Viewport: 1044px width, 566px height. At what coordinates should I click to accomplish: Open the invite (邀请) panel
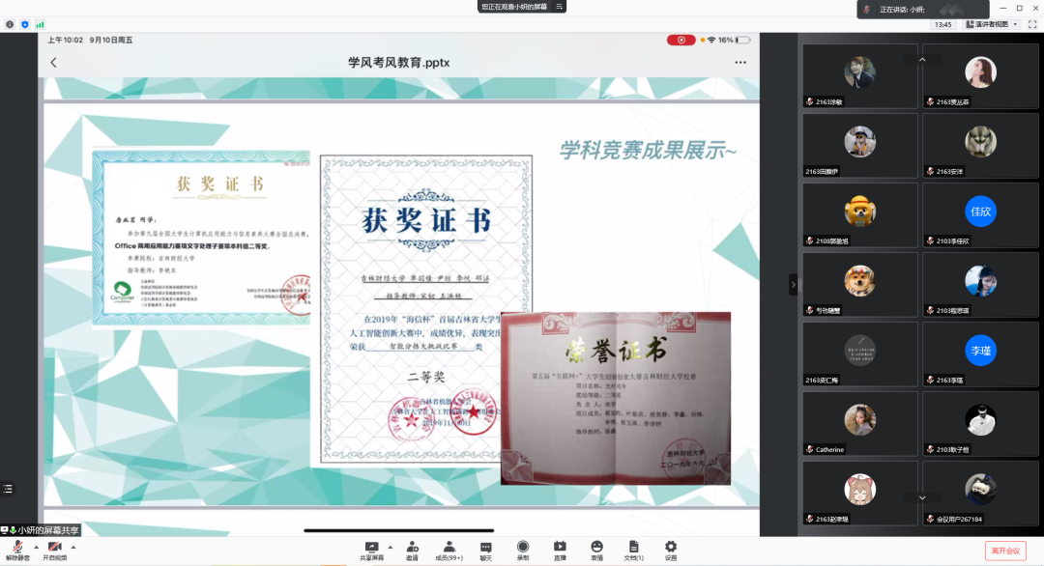pyautogui.click(x=412, y=549)
